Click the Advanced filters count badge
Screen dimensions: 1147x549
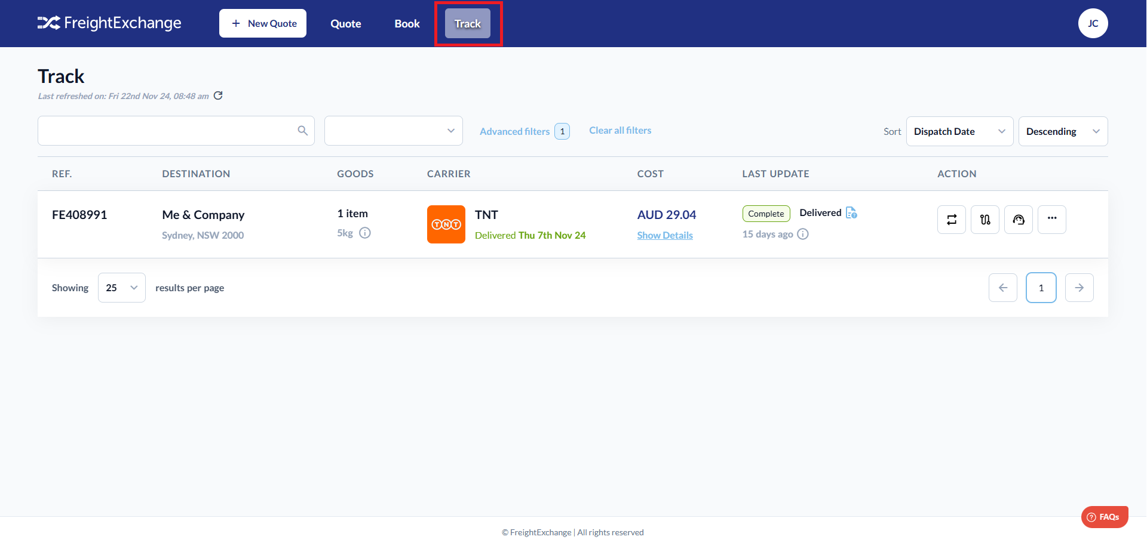point(562,131)
